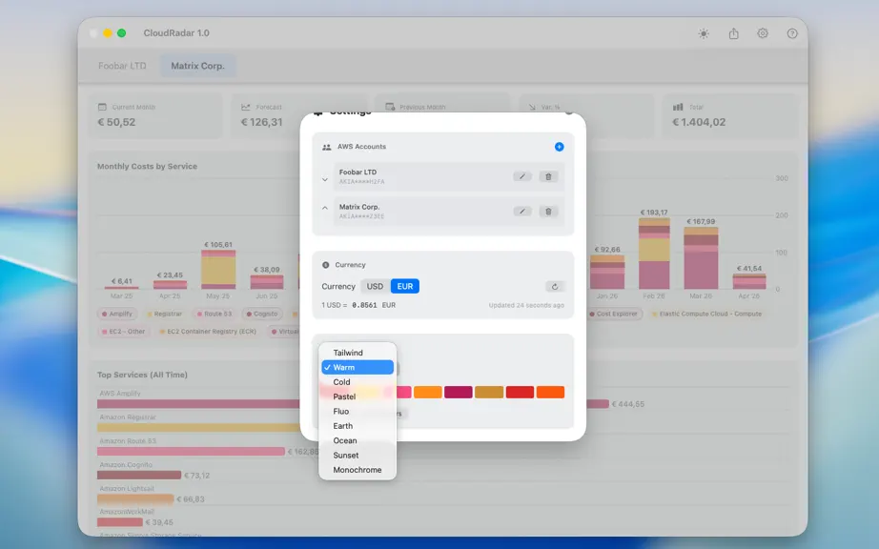
Task: Toggle the Registrar legend chip
Action: pos(164,314)
